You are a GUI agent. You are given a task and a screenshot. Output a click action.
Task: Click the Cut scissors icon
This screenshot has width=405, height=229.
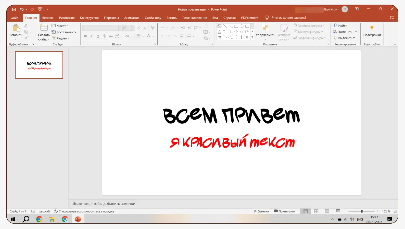(26, 26)
